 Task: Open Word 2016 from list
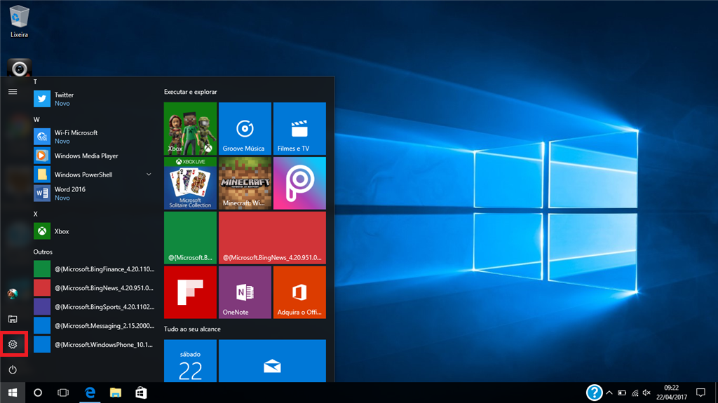(x=94, y=193)
